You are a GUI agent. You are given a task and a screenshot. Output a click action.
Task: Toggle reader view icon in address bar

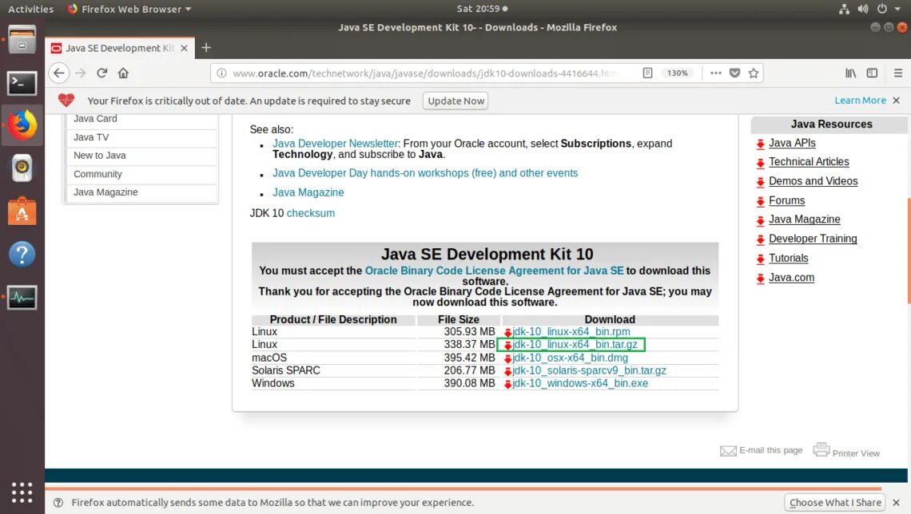click(x=647, y=73)
